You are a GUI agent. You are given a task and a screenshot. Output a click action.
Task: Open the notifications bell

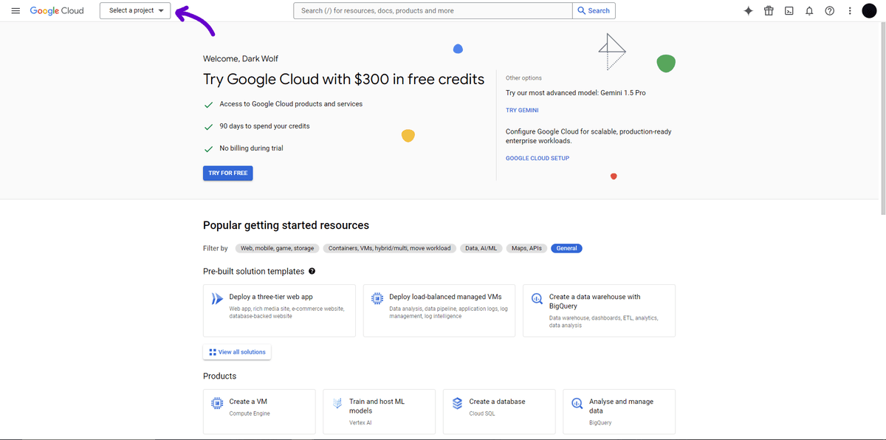coord(809,11)
